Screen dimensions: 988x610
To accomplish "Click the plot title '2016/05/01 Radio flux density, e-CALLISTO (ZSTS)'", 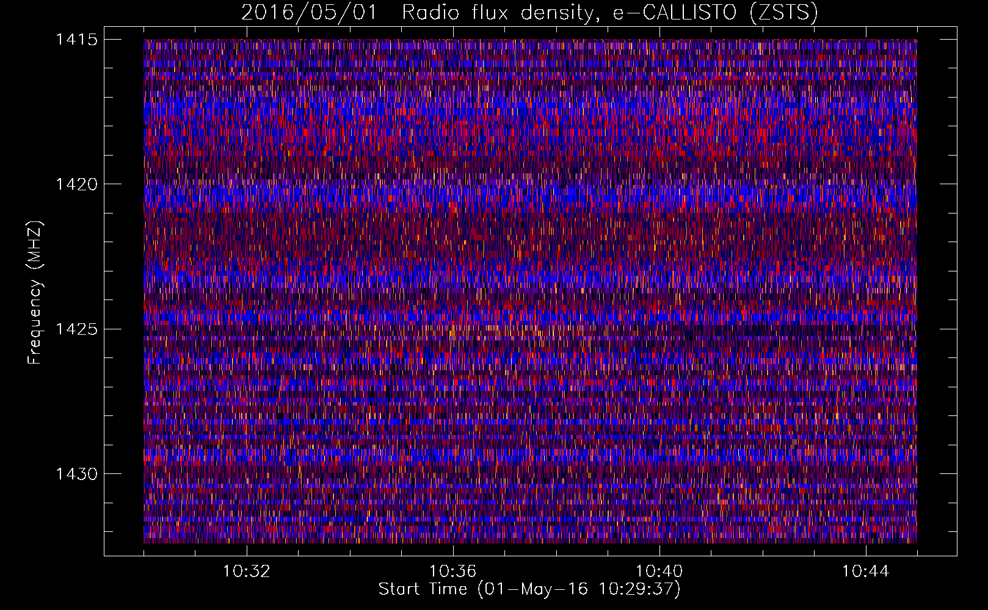I will (529, 13).
